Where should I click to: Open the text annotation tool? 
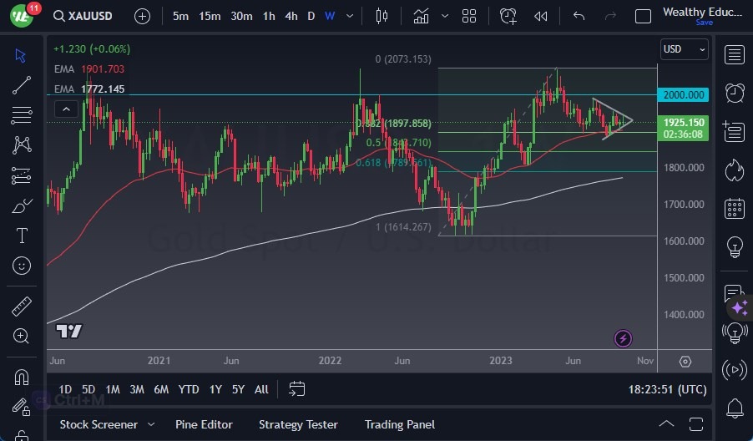(22, 236)
